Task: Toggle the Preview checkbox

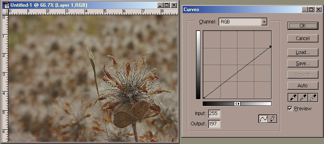Action: (x=290, y=109)
